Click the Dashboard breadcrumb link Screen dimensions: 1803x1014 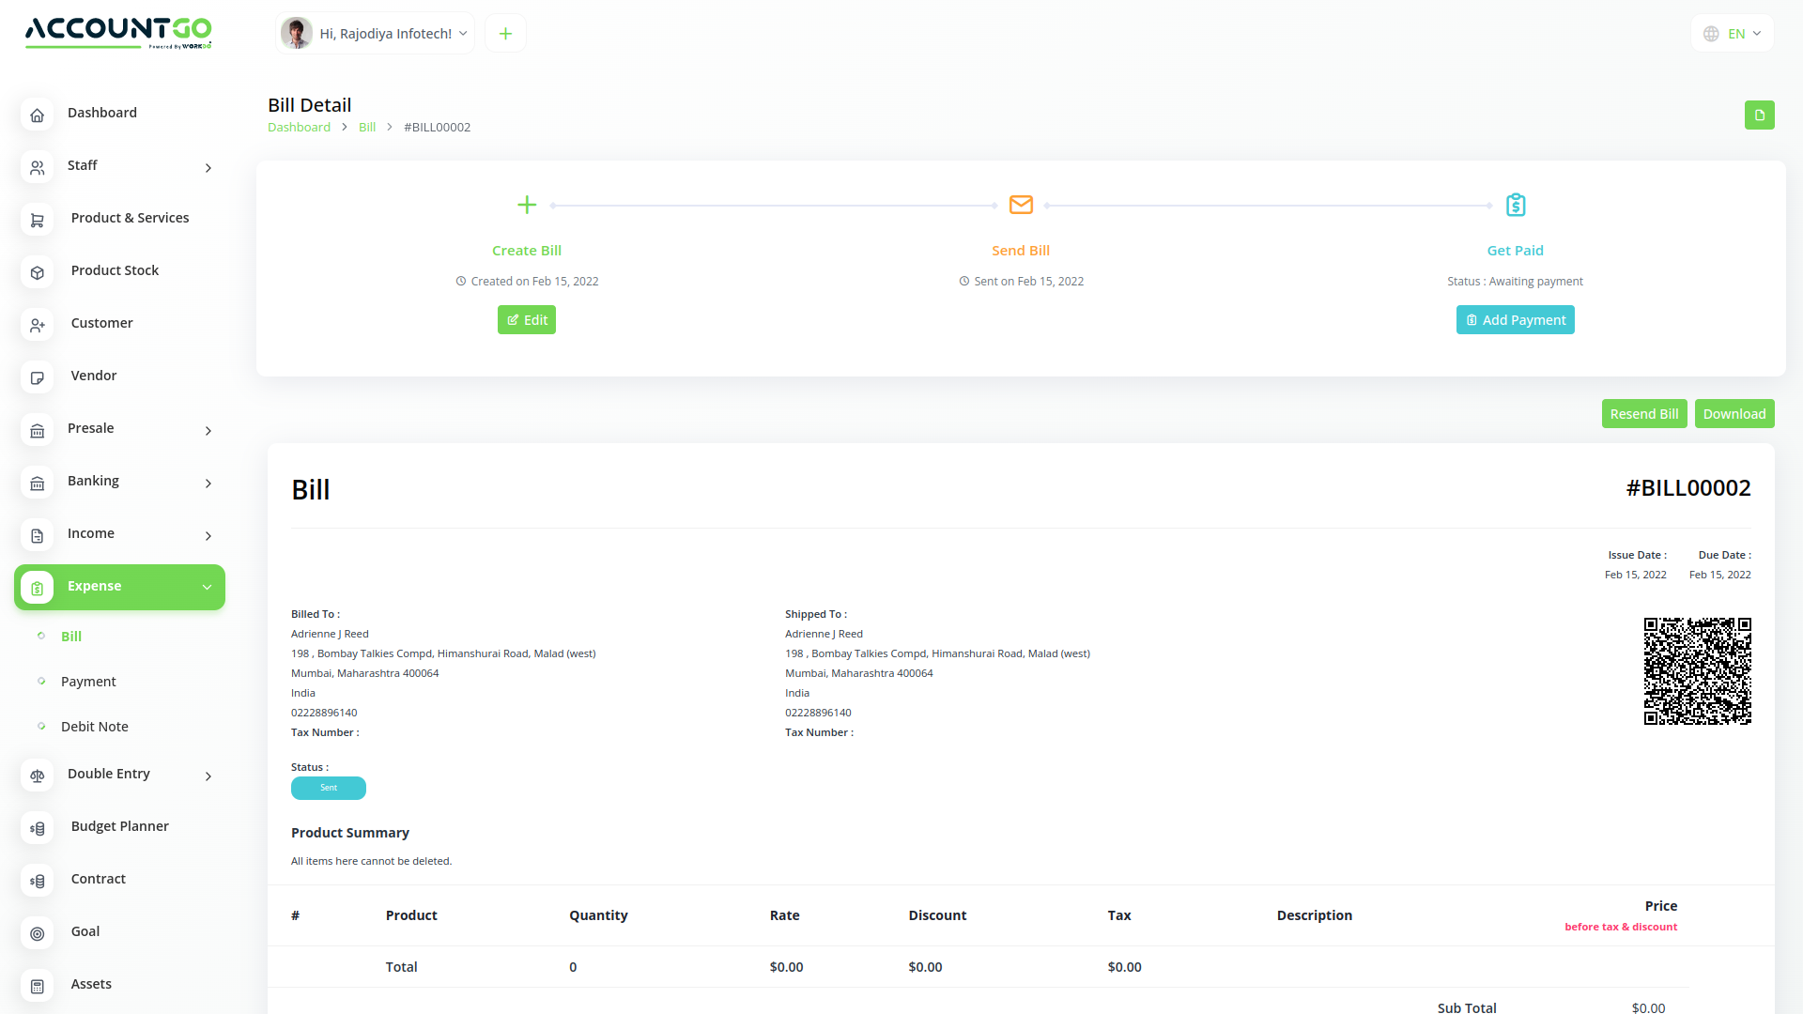[x=299, y=128]
